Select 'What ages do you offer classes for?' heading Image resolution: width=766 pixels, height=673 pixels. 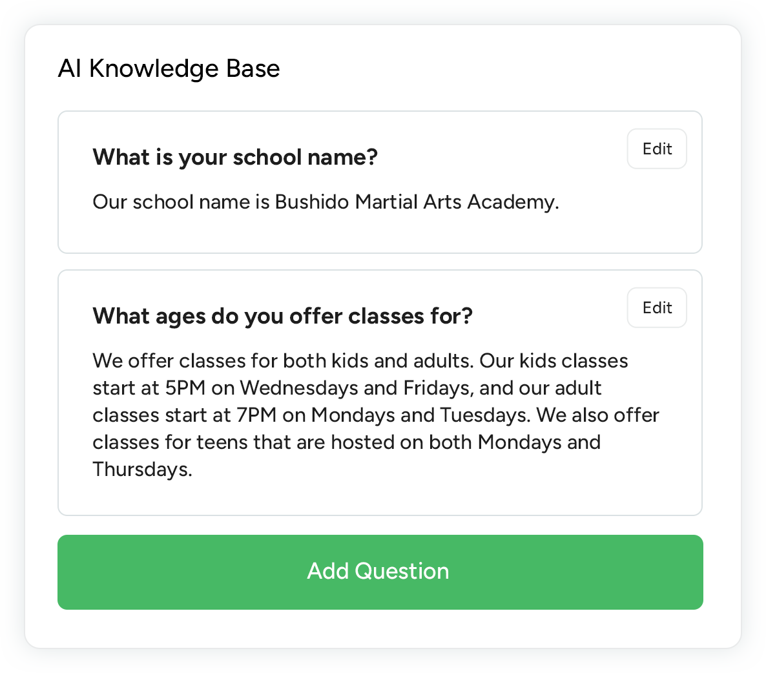coord(282,316)
